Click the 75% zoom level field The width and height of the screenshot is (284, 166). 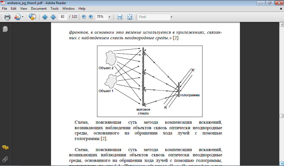tap(102, 17)
